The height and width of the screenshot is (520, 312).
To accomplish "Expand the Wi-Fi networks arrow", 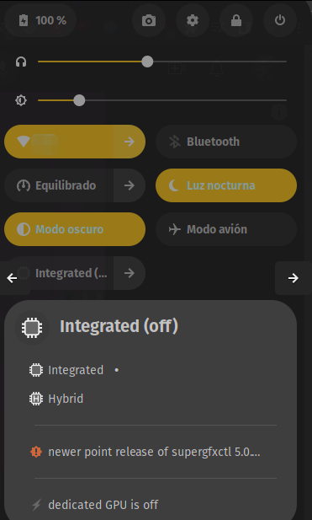I will coord(130,142).
